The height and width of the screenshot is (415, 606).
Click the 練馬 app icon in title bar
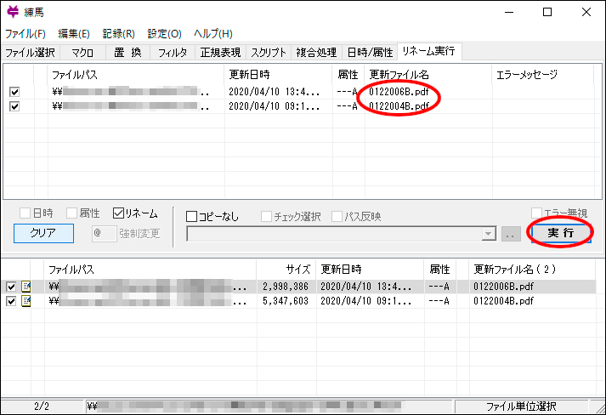pyautogui.click(x=13, y=12)
